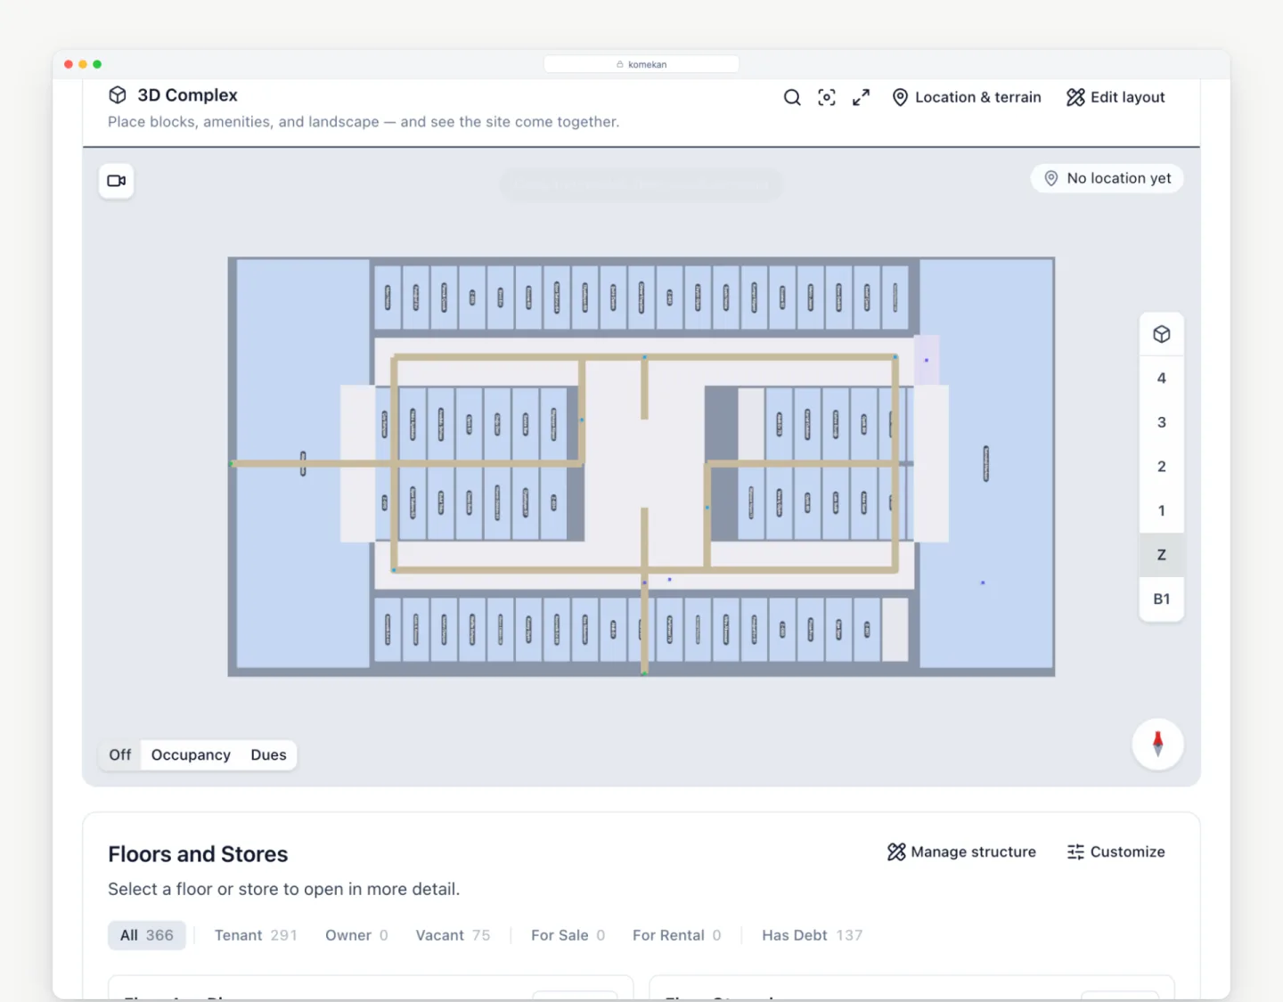
Task: Click the camera button on the map
Action: (117, 181)
